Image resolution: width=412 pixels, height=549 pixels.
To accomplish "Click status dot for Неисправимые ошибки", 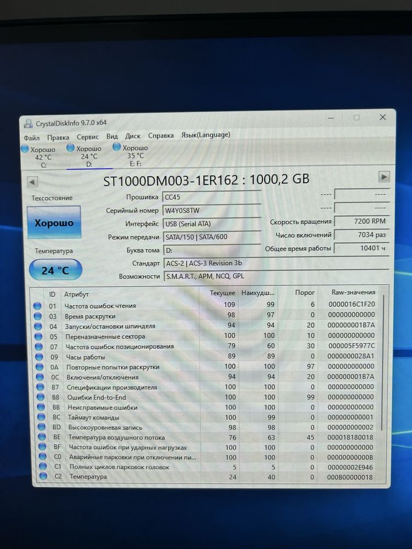I will click(41, 407).
